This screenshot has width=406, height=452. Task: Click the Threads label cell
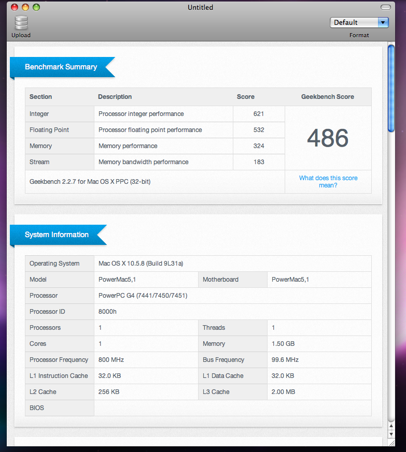point(233,328)
